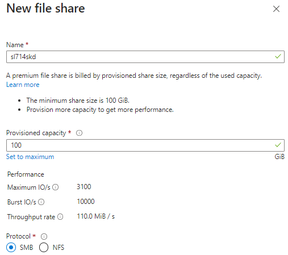This screenshot has height=255, width=288.
Task: Open the Learn more link
Action: (23, 85)
